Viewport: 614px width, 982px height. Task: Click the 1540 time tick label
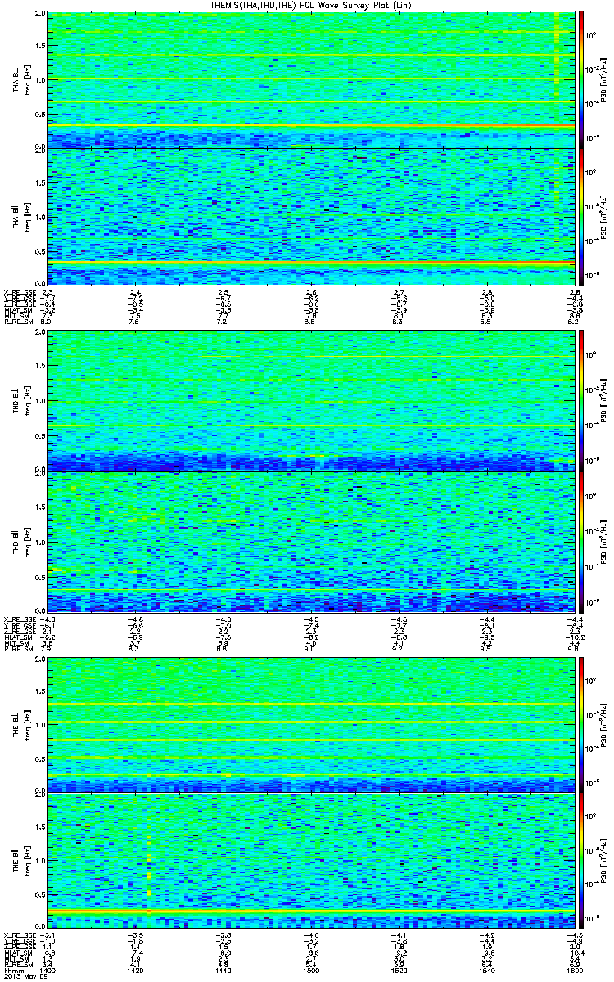(486, 970)
